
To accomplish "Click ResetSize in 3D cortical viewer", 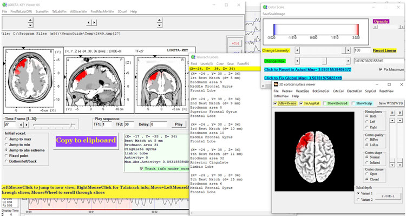I will [303, 91].
